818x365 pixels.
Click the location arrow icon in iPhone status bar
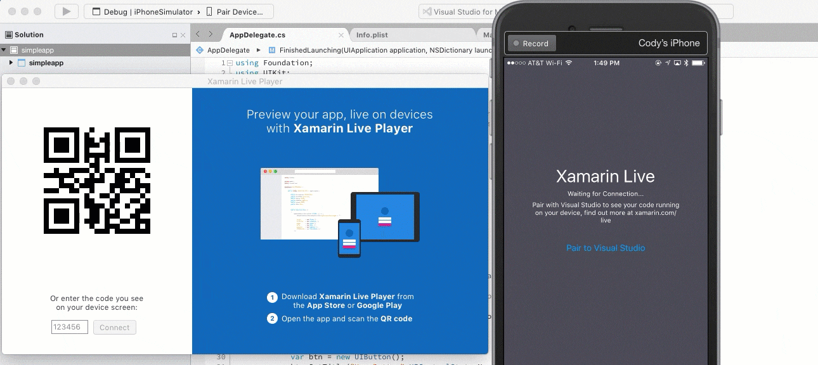tap(668, 63)
